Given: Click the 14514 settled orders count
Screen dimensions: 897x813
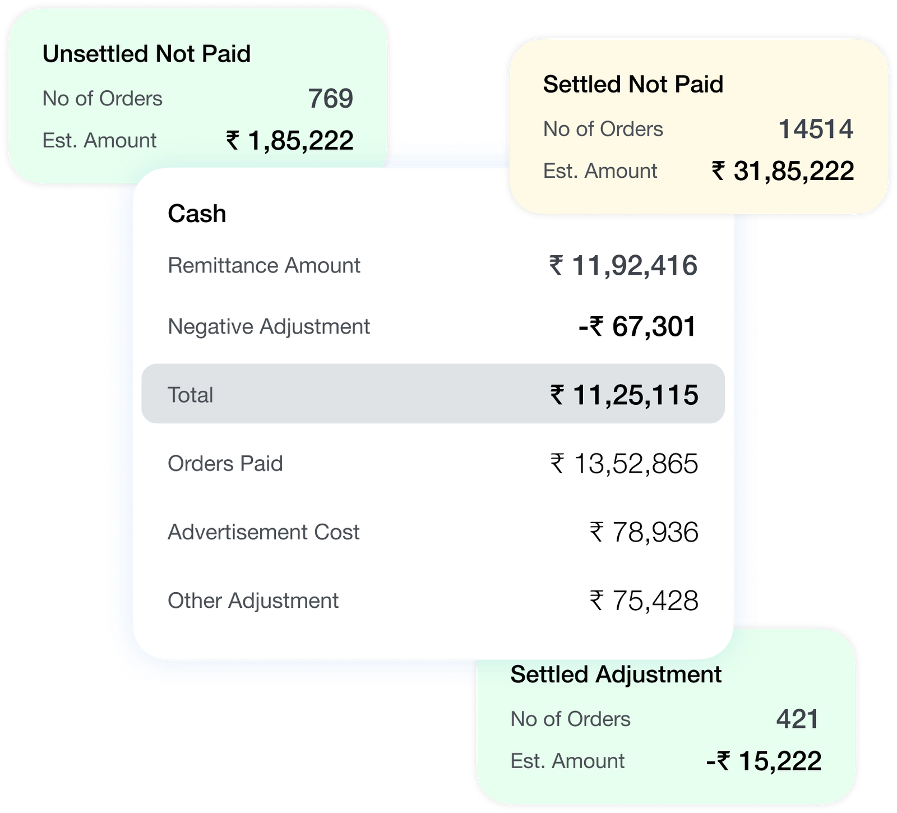Looking at the screenshot, I should 816,129.
